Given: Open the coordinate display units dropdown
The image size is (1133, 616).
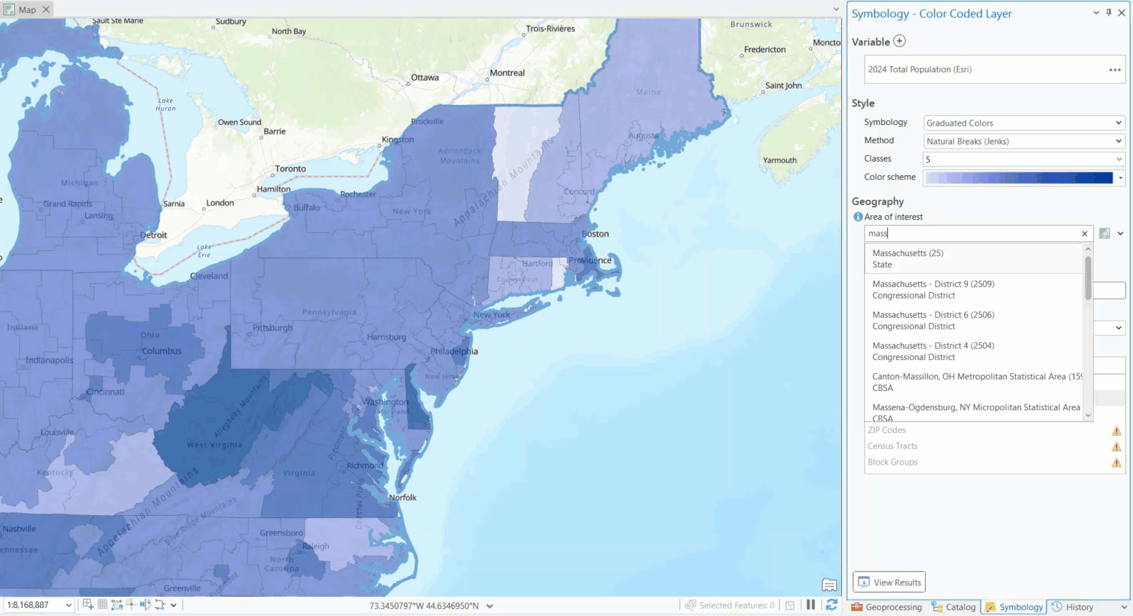Looking at the screenshot, I should [490, 606].
